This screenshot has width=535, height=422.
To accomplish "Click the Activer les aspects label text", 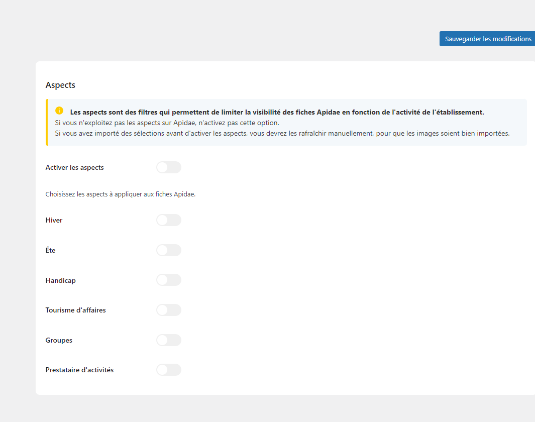I will pyautogui.click(x=74, y=167).
